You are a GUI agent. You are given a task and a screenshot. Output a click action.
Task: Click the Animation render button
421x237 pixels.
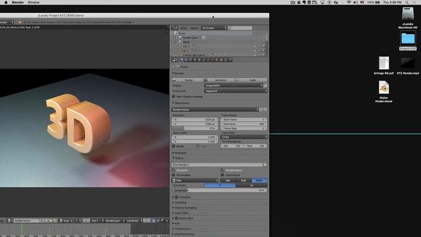click(219, 80)
